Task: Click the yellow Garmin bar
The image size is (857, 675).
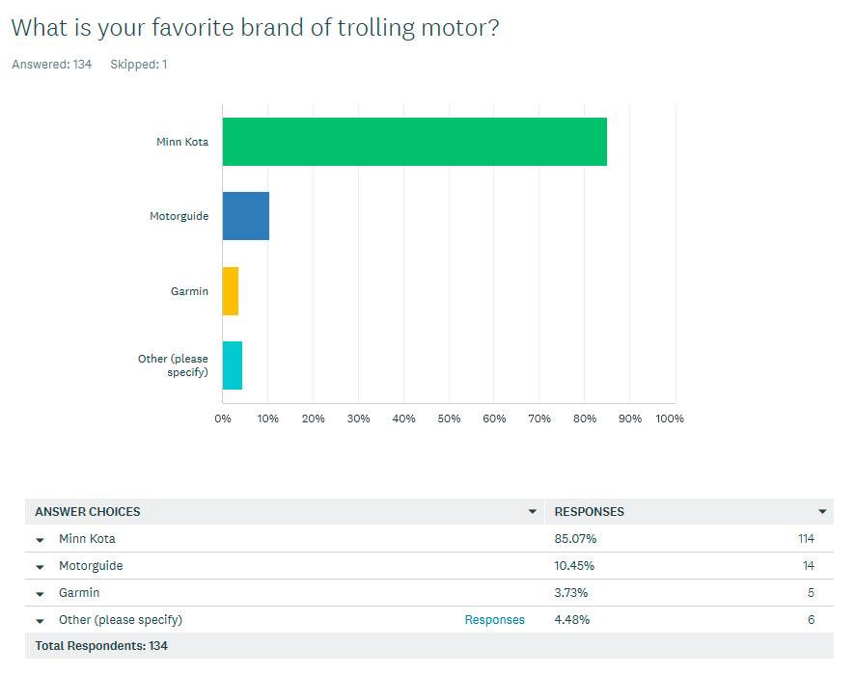Action: click(231, 291)
